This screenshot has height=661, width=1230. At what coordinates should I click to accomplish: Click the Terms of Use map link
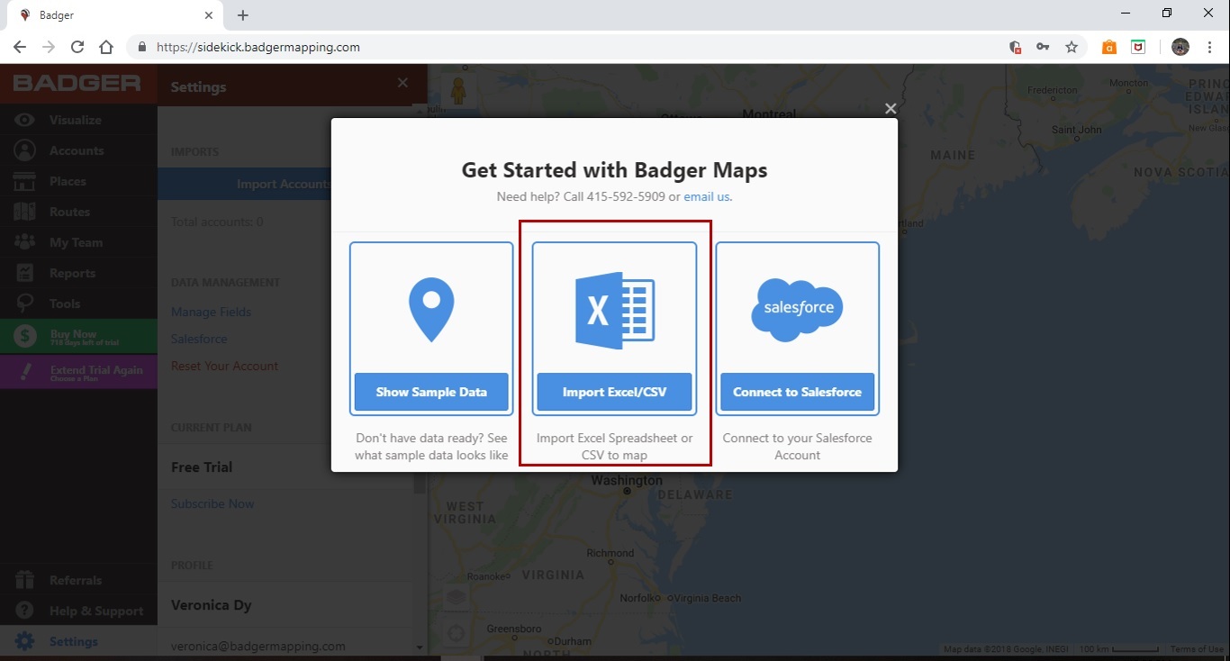1197,649
